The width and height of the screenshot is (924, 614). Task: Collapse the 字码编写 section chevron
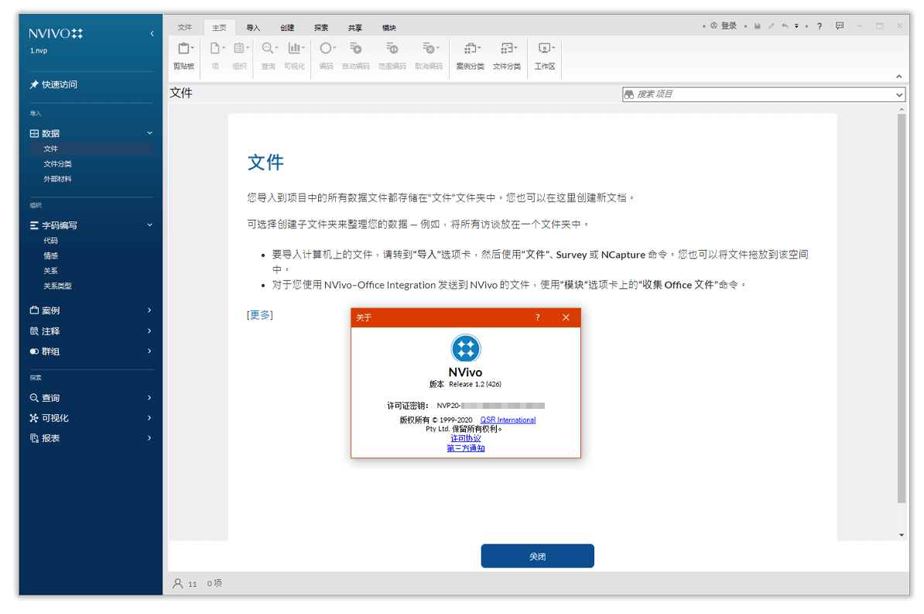[149, 225]
